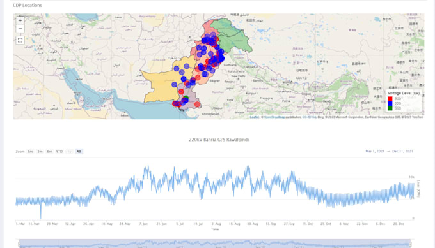Set chart zoom to YTD
Screen dimensions: 435x248
(x=59, y=152)
